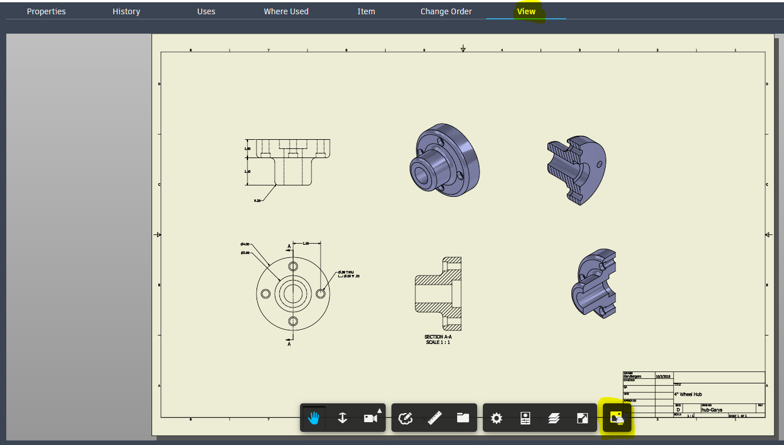Select the Pan hand tool
The width and height of the screenshot is (784, 445).
[x=314, y=418]
